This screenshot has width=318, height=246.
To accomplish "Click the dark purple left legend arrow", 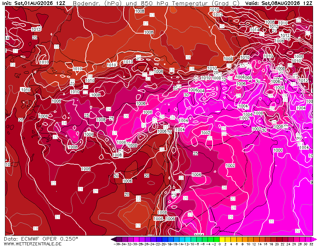I will 114,239.
